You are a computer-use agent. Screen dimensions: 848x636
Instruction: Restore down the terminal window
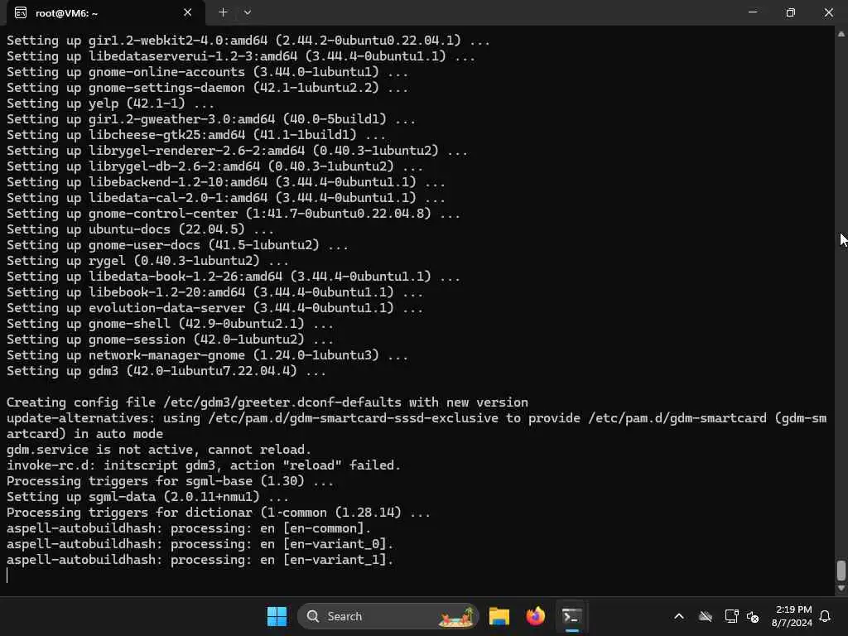coord(790,12)
